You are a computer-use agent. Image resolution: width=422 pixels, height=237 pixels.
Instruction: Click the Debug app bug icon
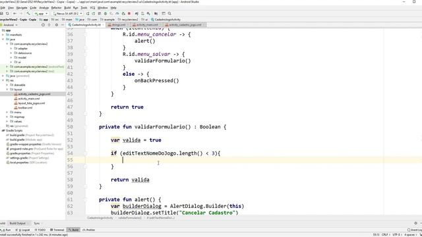(x=105, y=13)
